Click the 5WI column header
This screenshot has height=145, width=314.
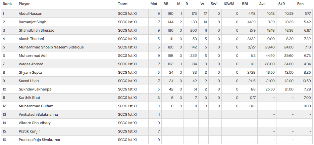(x=214, y=4)
